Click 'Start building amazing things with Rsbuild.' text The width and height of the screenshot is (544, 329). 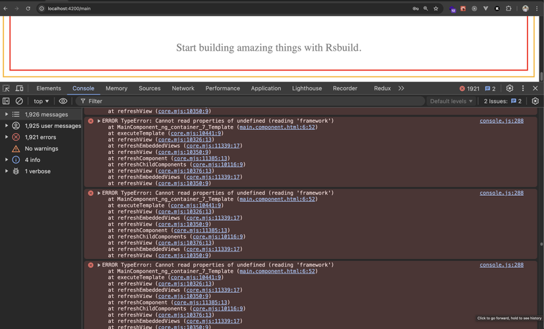pos(269,47)
